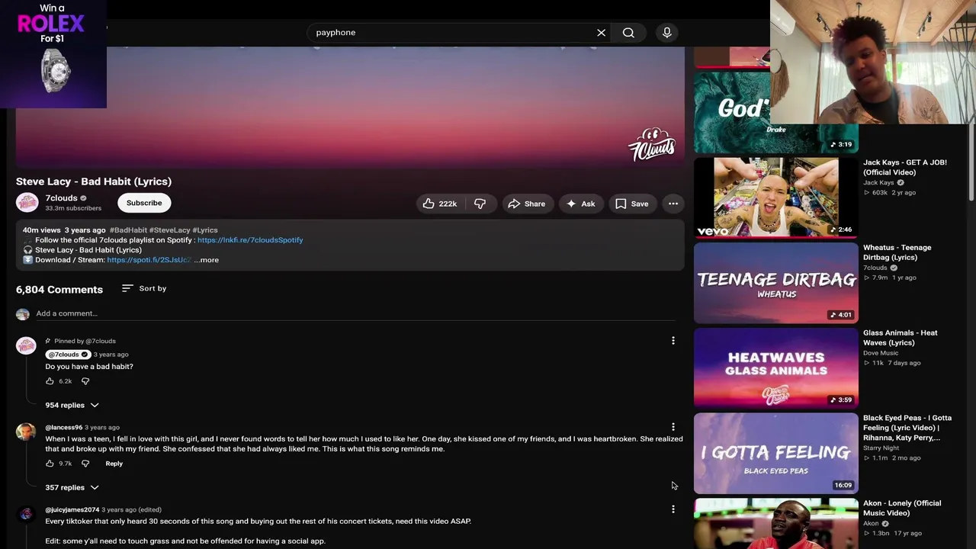Subscribe to the 7clouds channel
The height and width of the screenshot is (549, 976).
pyautogui.click(x=144, y=203)
